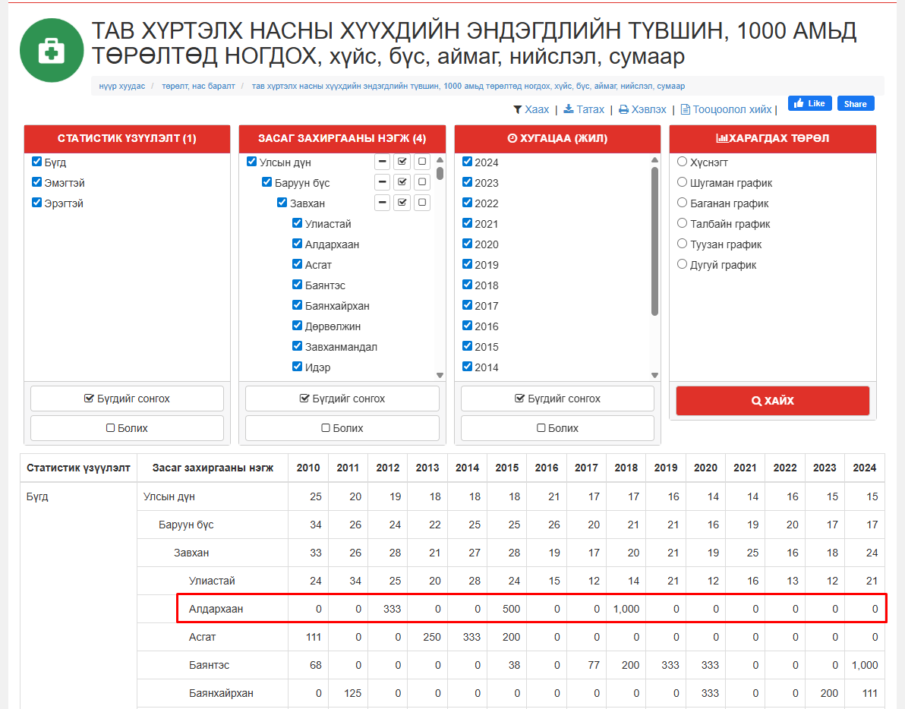This screenshot has height=709, width=905.
Task: Uncheck Улиастай checkbox in tree
Action: [298, 223]
